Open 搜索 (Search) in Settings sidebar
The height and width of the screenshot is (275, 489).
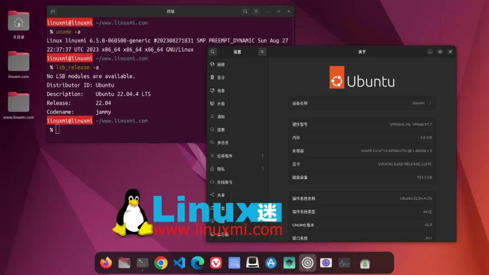coord(238,129)
